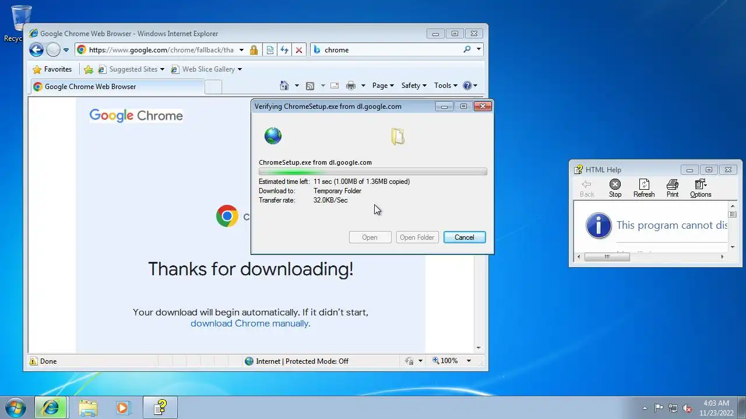The height and width of the screenshot is (419, 746).
Task: Go back with Internet Explorer's Back arrow
Action: [36, 49]
